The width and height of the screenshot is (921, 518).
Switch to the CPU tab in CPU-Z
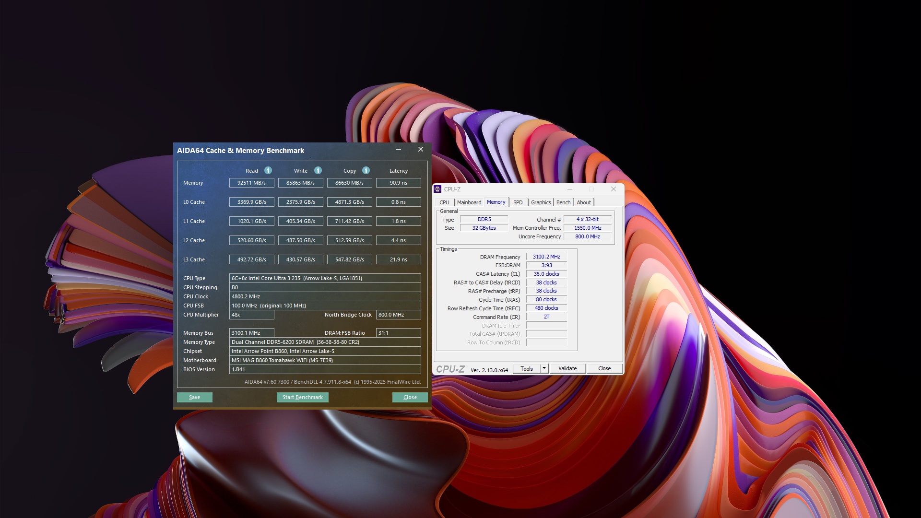(x=445, y=202)
